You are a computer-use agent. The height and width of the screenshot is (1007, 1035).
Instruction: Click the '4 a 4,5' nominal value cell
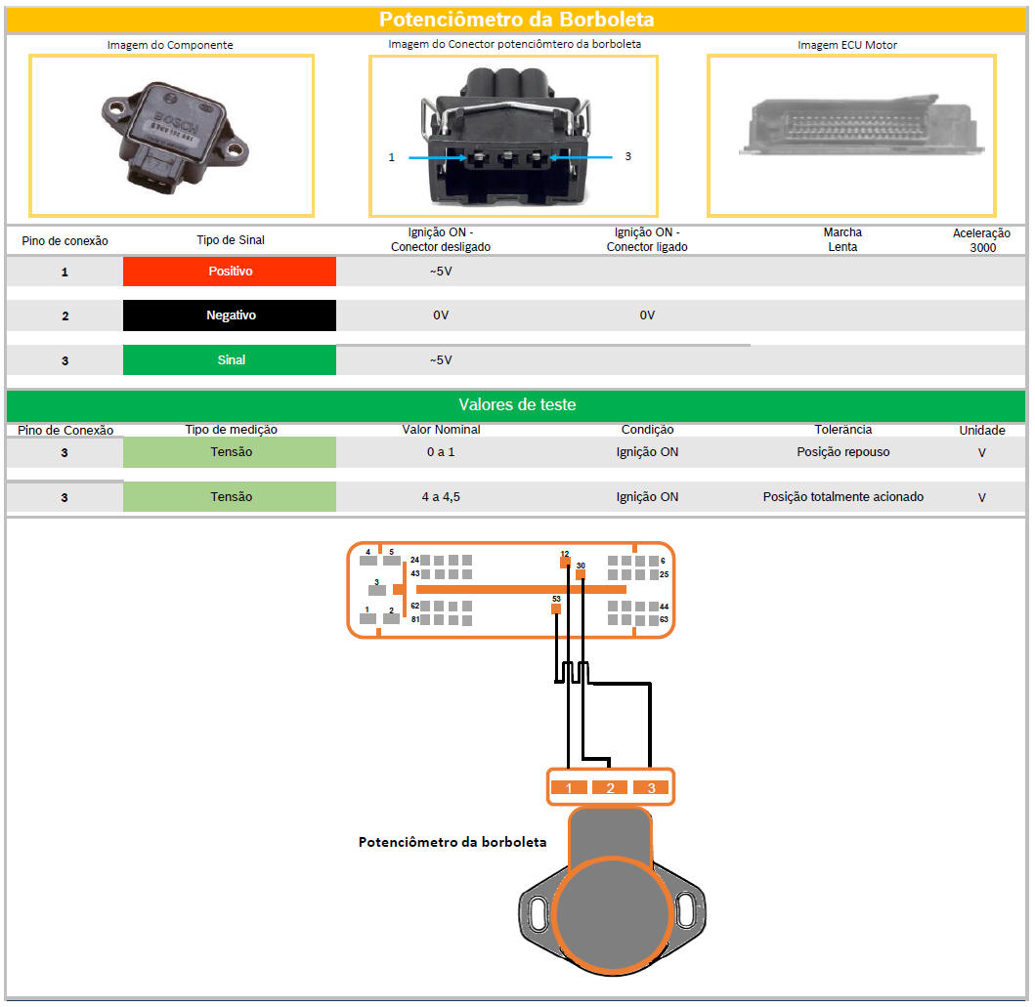point(441,497)
